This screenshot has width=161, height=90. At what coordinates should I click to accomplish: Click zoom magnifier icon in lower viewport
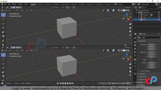(130, 64)
